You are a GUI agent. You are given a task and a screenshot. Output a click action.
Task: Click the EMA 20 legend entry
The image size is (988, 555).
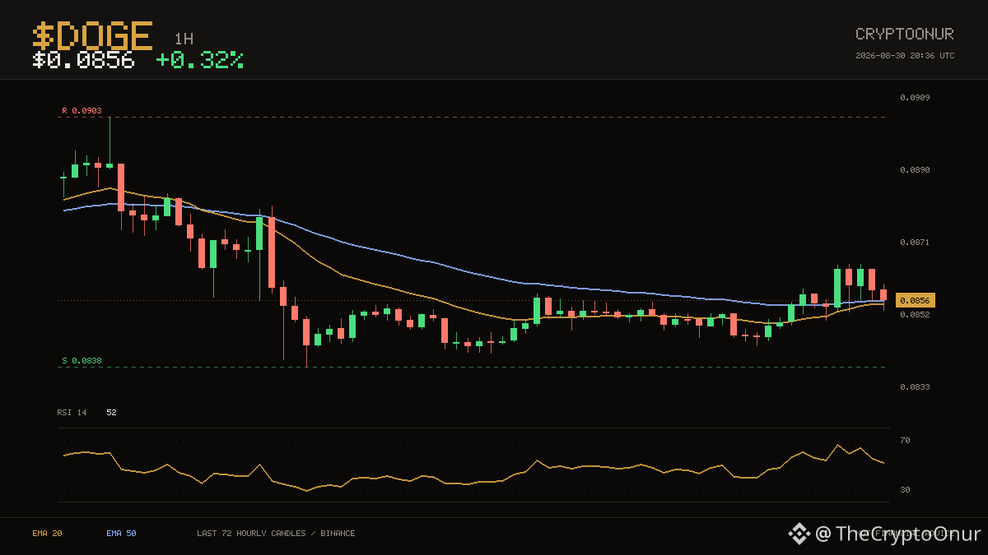[47, 534]
